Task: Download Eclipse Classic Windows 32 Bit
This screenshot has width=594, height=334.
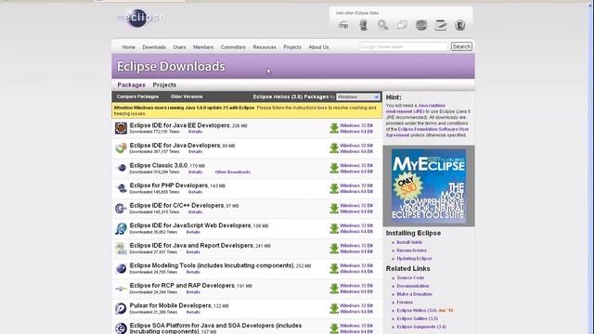Action: pos(356,165)
